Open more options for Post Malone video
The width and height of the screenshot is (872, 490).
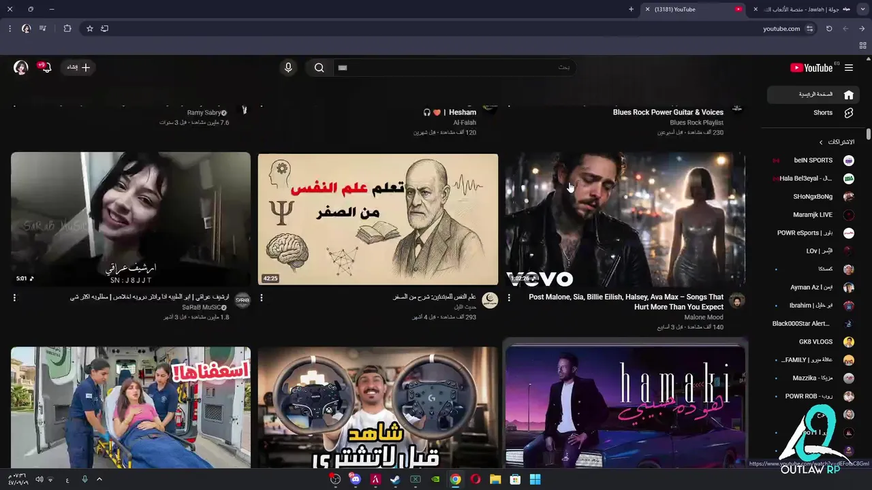click(x=508, y=298)
